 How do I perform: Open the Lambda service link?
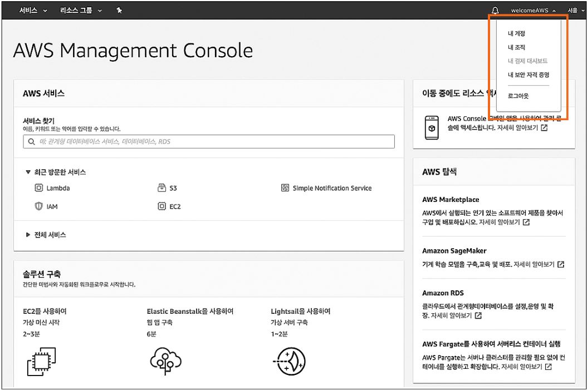tap(58, 188)
